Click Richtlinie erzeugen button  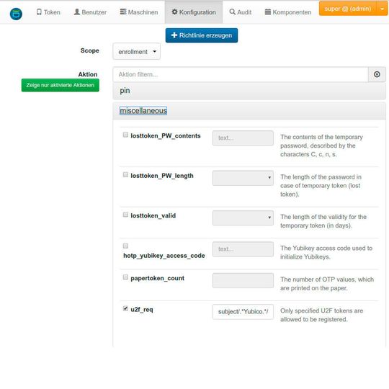(202, 35)
